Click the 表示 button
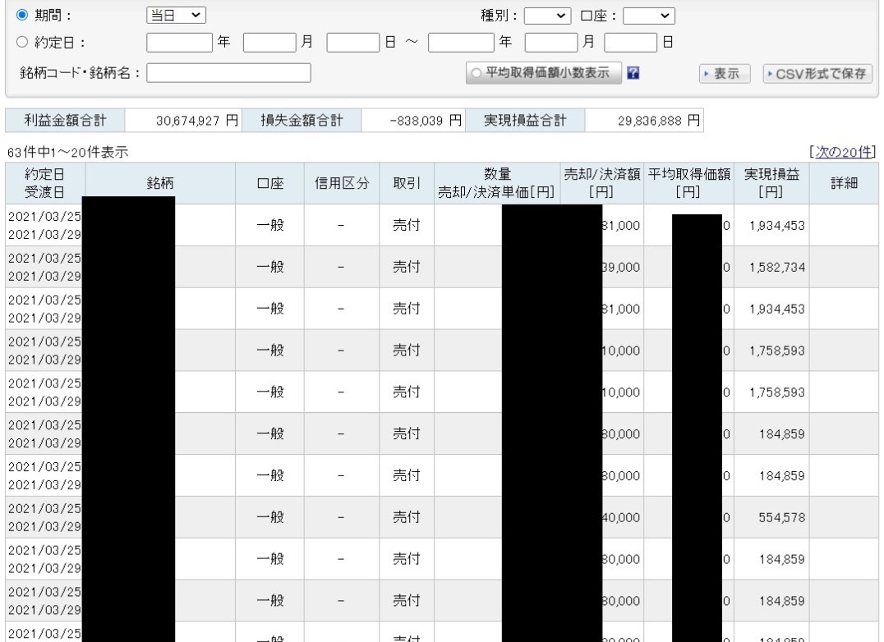 click(x=725, y=74)
